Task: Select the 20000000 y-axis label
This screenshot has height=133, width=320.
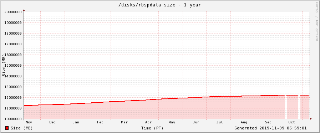Action: pyautogui.click(x=13, y=12)
